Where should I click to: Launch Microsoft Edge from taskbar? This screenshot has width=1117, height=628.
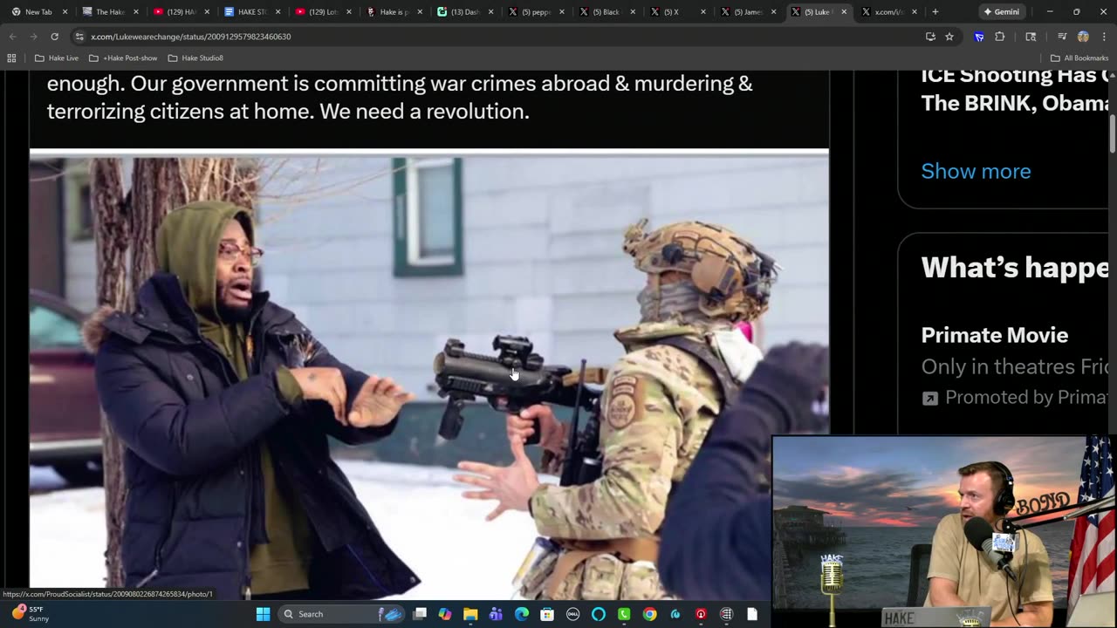click(x=522, y=614)
